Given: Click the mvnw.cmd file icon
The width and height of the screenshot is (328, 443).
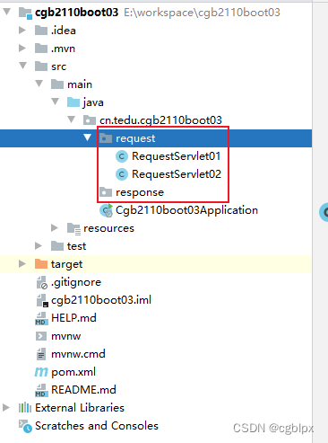Looking at the screenshot, I should point(41,354).
